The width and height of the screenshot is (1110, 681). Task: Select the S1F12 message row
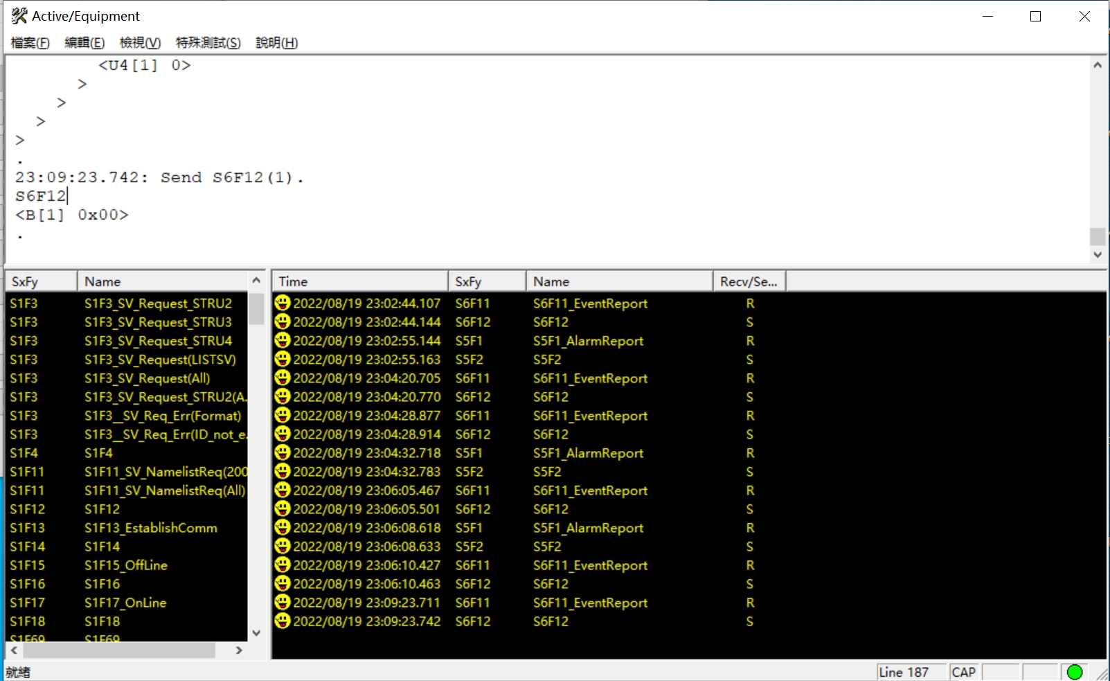[x=127, y=508]
